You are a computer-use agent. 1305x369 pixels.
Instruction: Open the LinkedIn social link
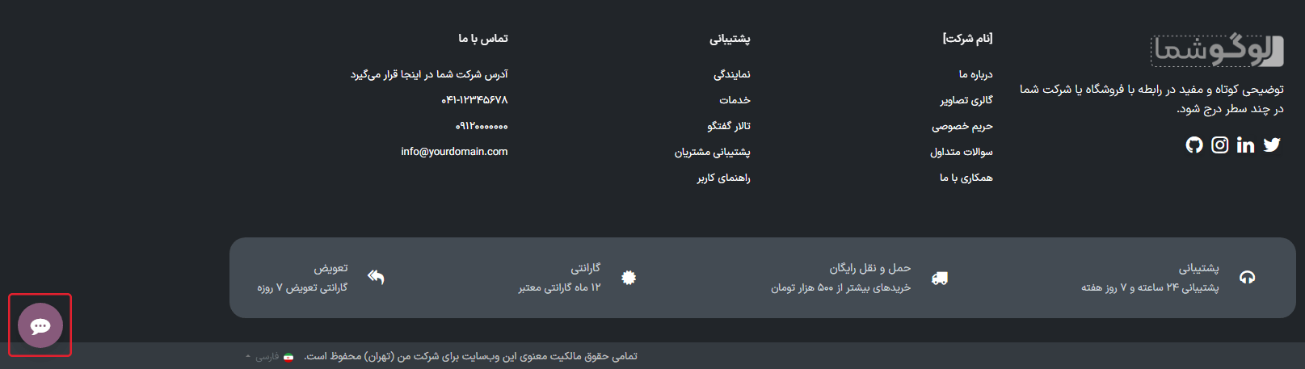(1245, 145)
